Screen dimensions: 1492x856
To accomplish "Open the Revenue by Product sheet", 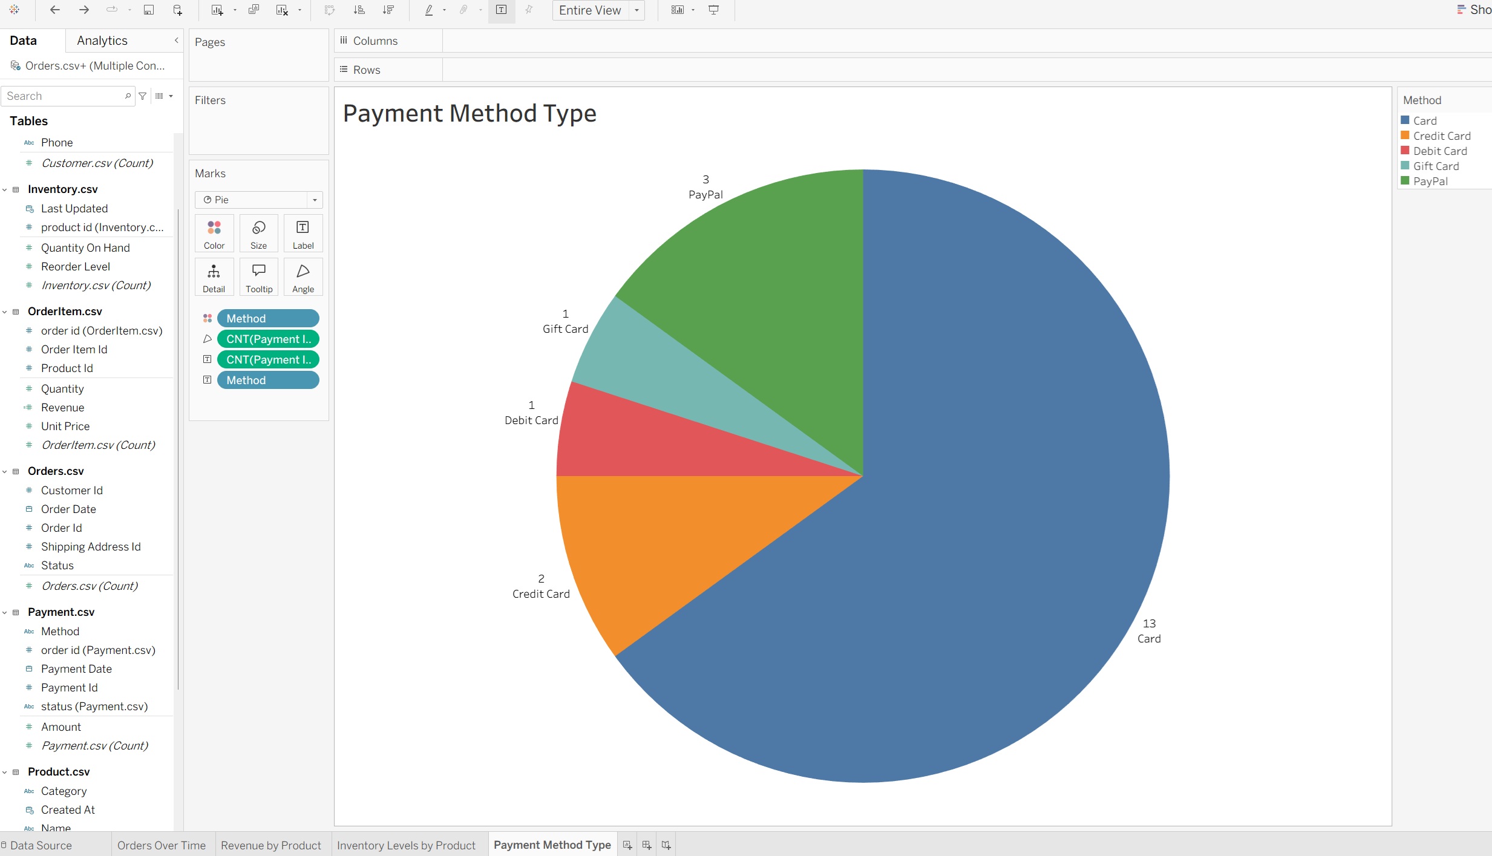I will tap(271, 845).
